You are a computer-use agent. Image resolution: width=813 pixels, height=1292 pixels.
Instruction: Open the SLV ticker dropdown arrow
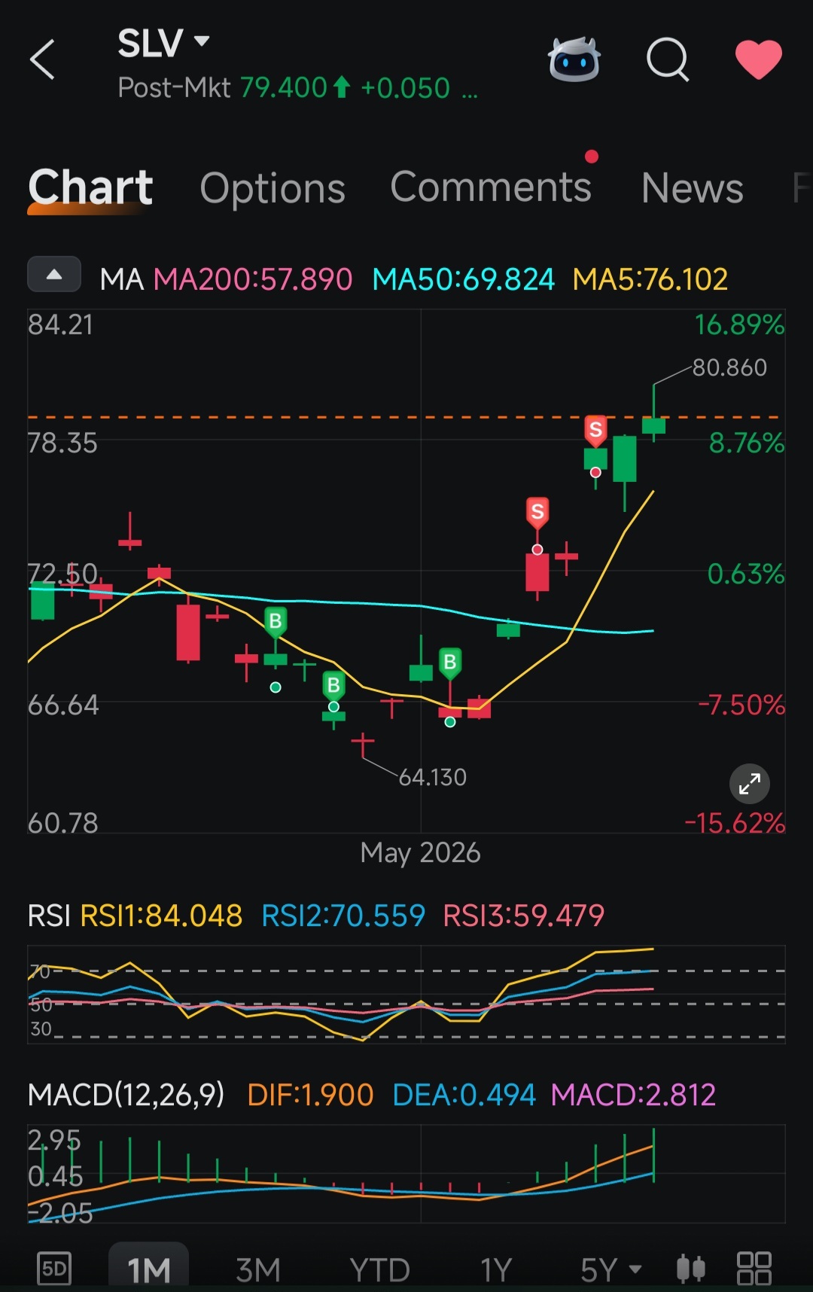[201, 41]
